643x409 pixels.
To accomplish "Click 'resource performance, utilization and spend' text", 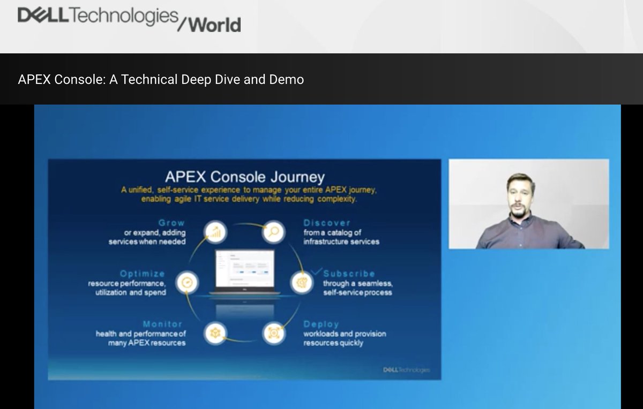I will 127,287.
